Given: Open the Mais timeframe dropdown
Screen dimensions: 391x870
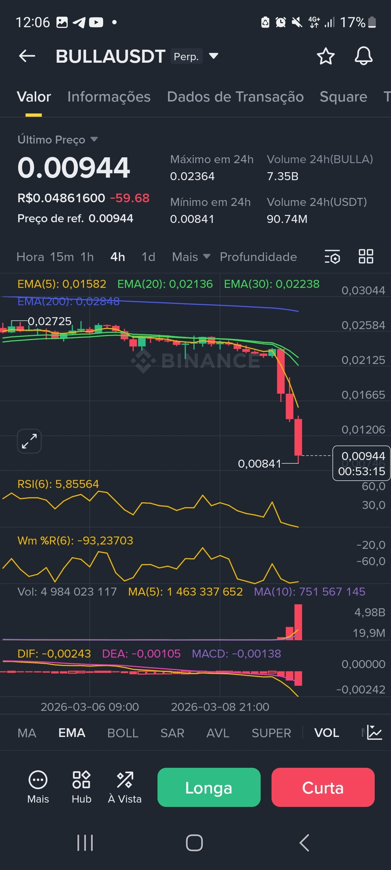Looking at the screenshot, I should [x=191, y=257].
